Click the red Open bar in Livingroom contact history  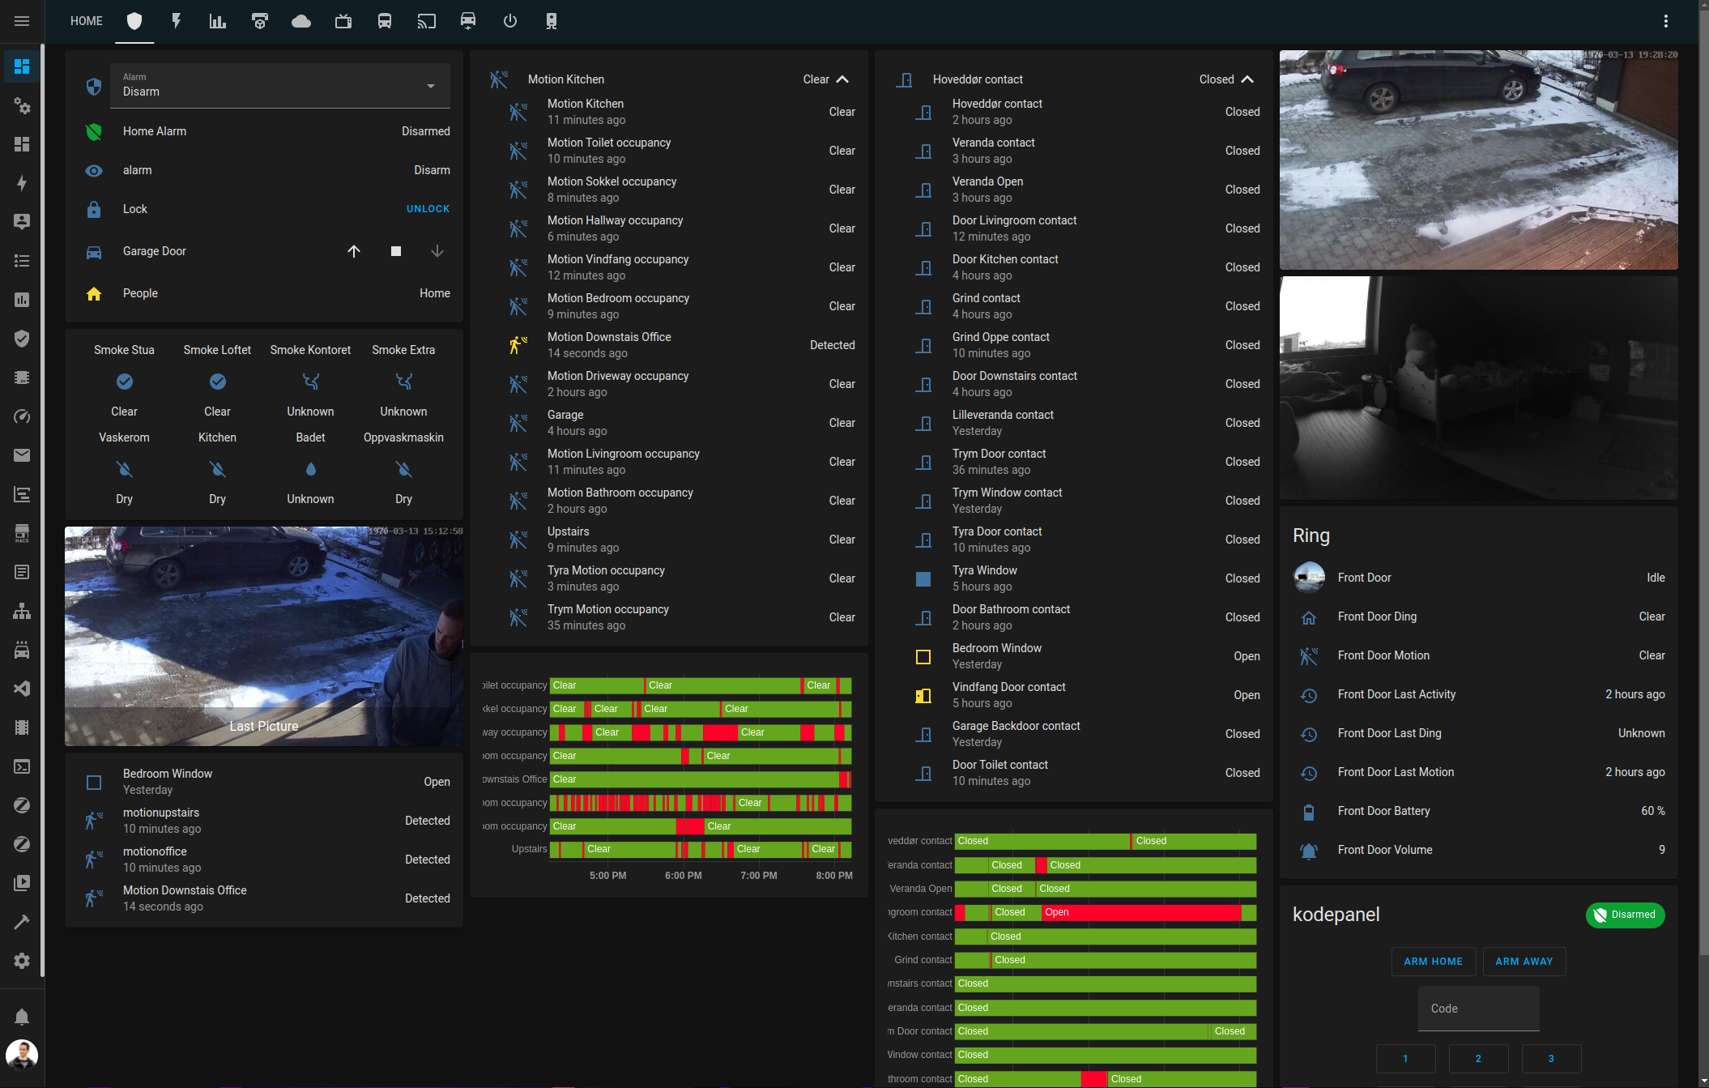coord(1140,912)
